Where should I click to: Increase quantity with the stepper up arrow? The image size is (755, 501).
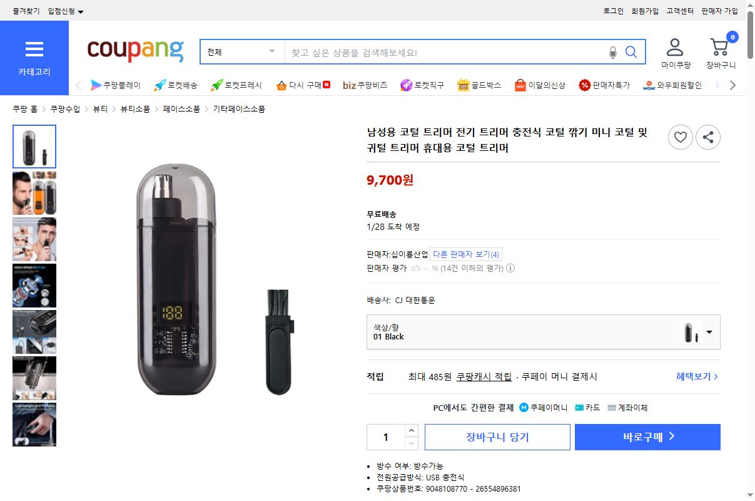411,431
